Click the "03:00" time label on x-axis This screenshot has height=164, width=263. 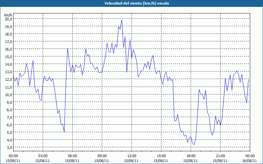click(43, 156)
